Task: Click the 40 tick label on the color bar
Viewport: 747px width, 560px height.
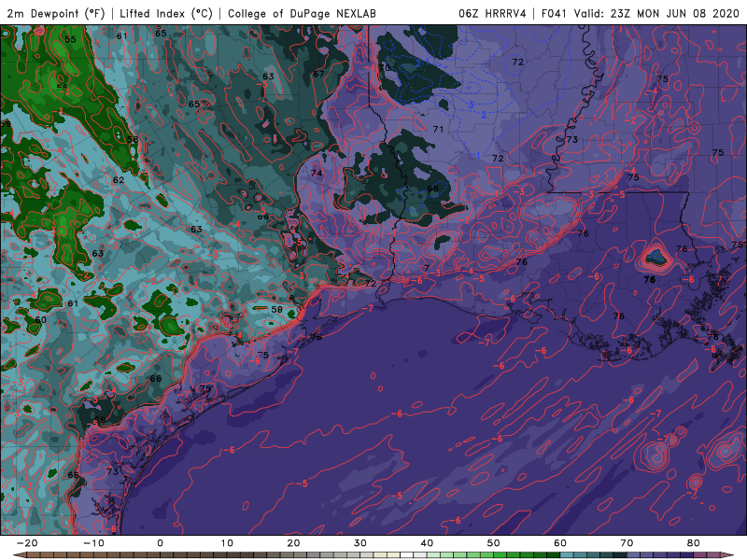Action: point(427,543)
